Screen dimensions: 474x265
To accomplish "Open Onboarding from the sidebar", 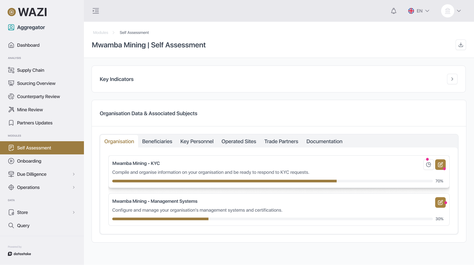I will coord(42,161).
